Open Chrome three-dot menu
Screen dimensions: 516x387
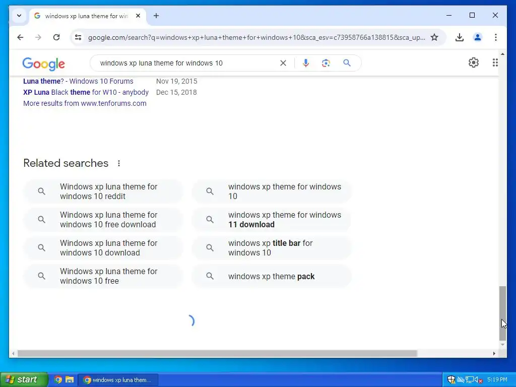coord(496,37)
